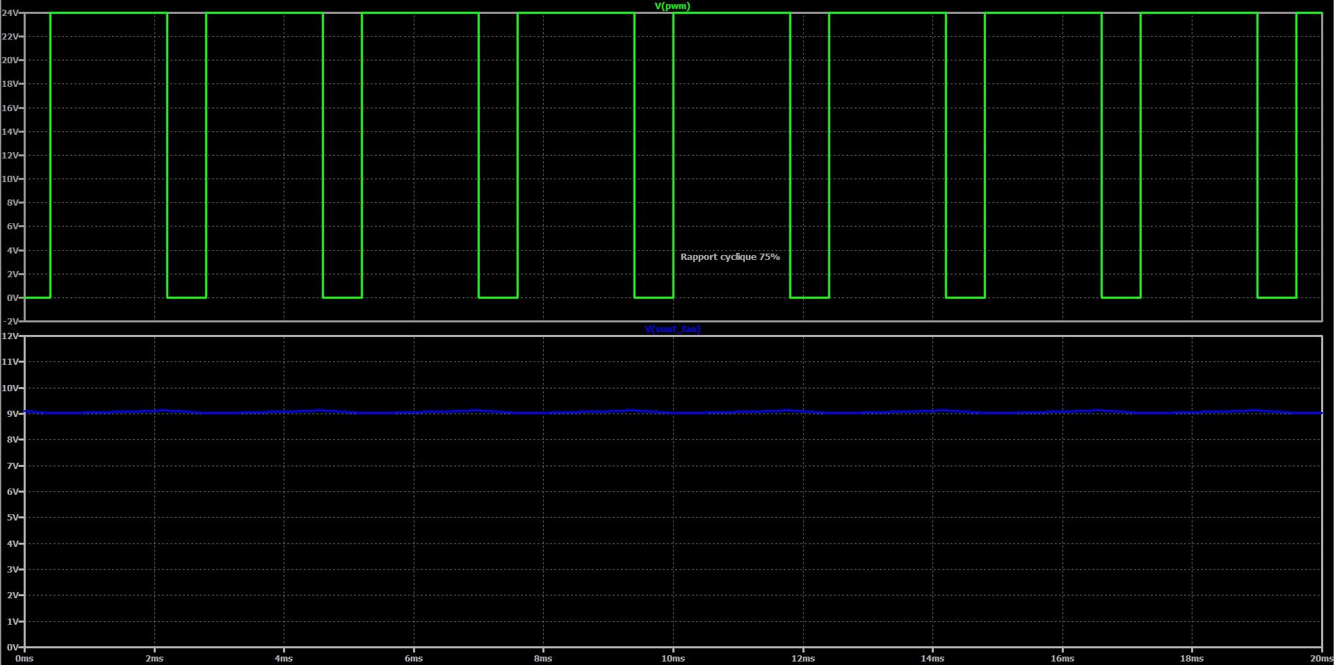Click the 16V vertical axis label

coord(10,108)
